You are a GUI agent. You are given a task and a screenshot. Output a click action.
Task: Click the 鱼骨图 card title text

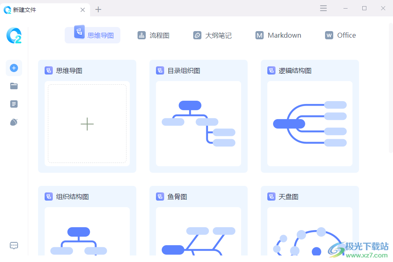point(177,197)
